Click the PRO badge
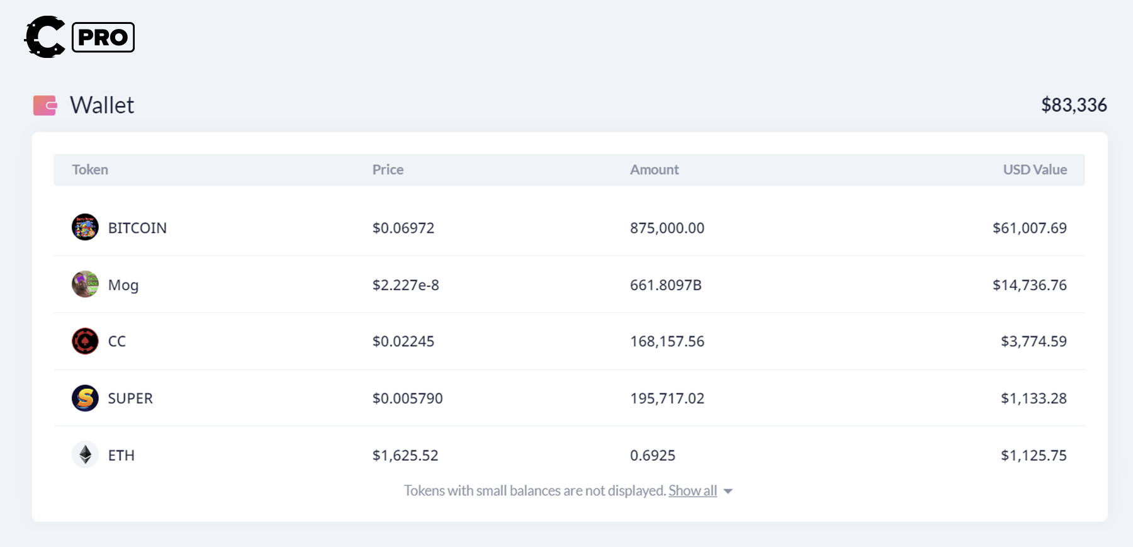The width and height of the screenshot is (1133, 547). (x=103, y=37)
